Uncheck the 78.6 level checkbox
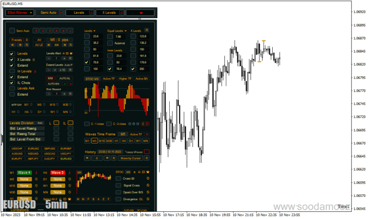The width and height of the screenshot is (368, 219). [87, 62]
